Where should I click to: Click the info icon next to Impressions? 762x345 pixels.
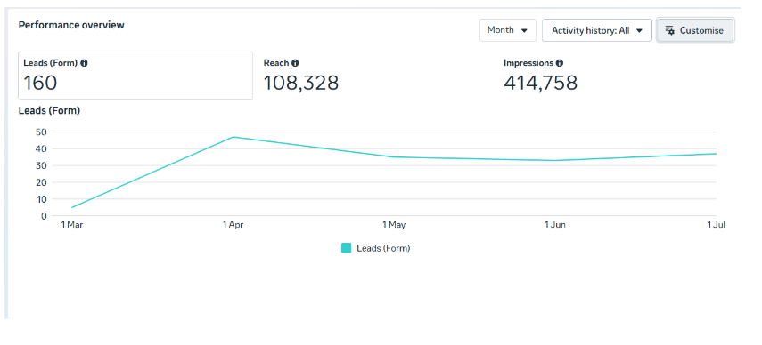(560, 63)
